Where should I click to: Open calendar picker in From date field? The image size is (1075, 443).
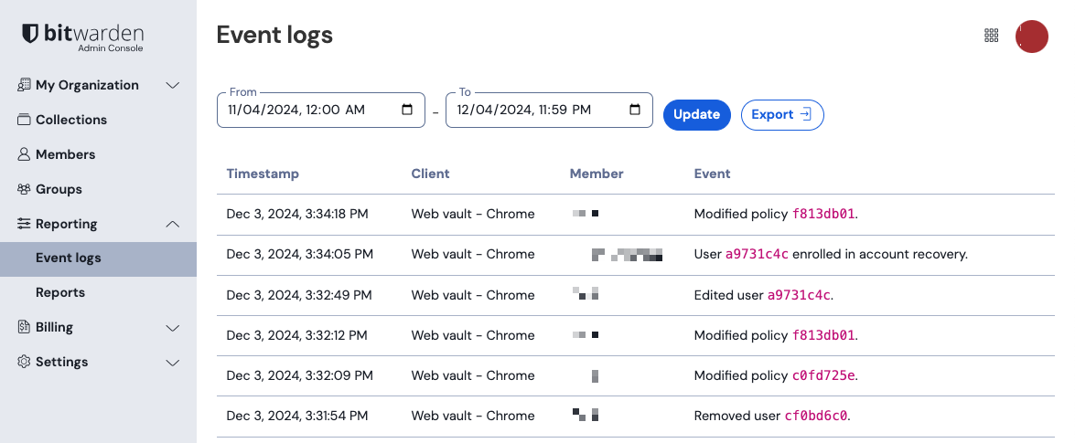[x=407, y=110]
